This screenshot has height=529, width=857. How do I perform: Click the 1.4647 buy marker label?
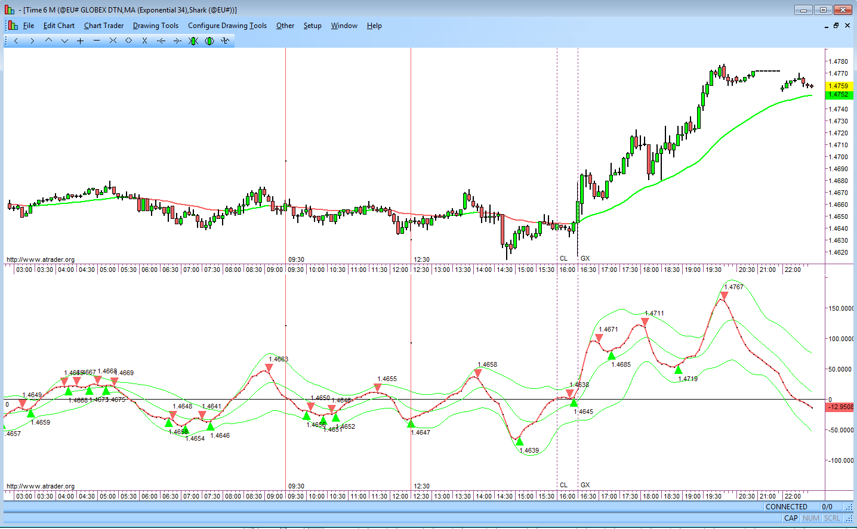coord(421,432)
